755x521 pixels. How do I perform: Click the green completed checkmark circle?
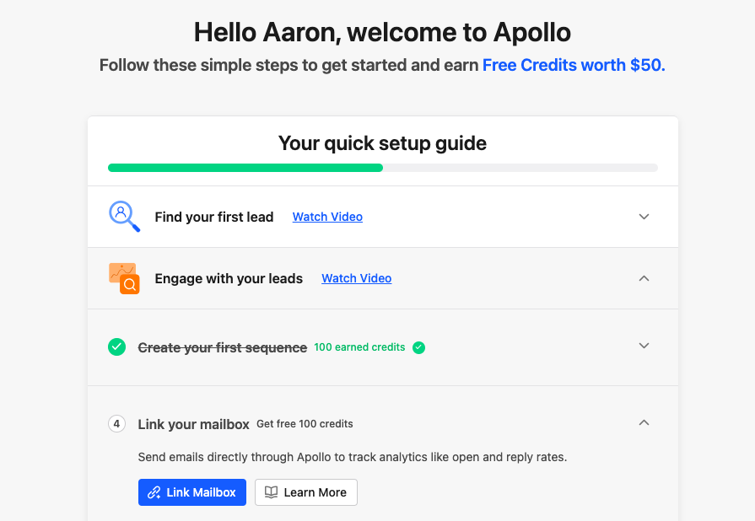(x=116, y=346)
